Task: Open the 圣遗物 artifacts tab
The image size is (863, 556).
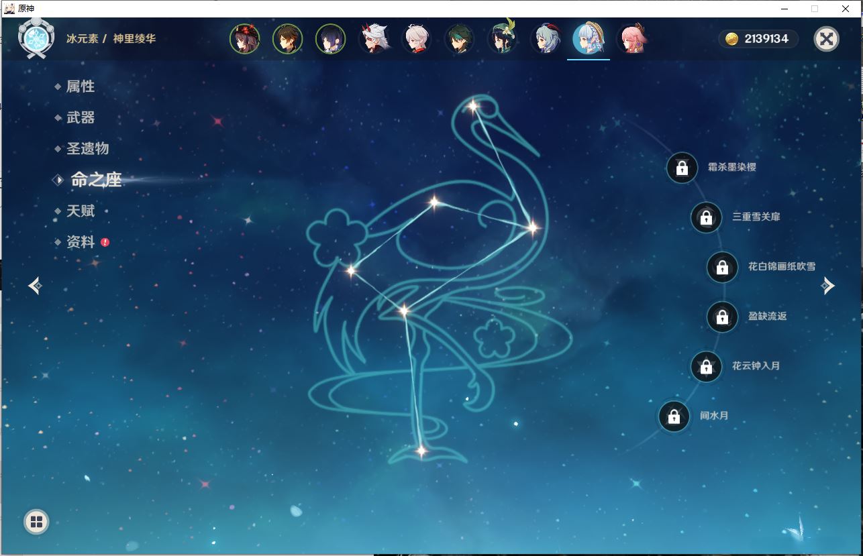Action: click(87, 148)
